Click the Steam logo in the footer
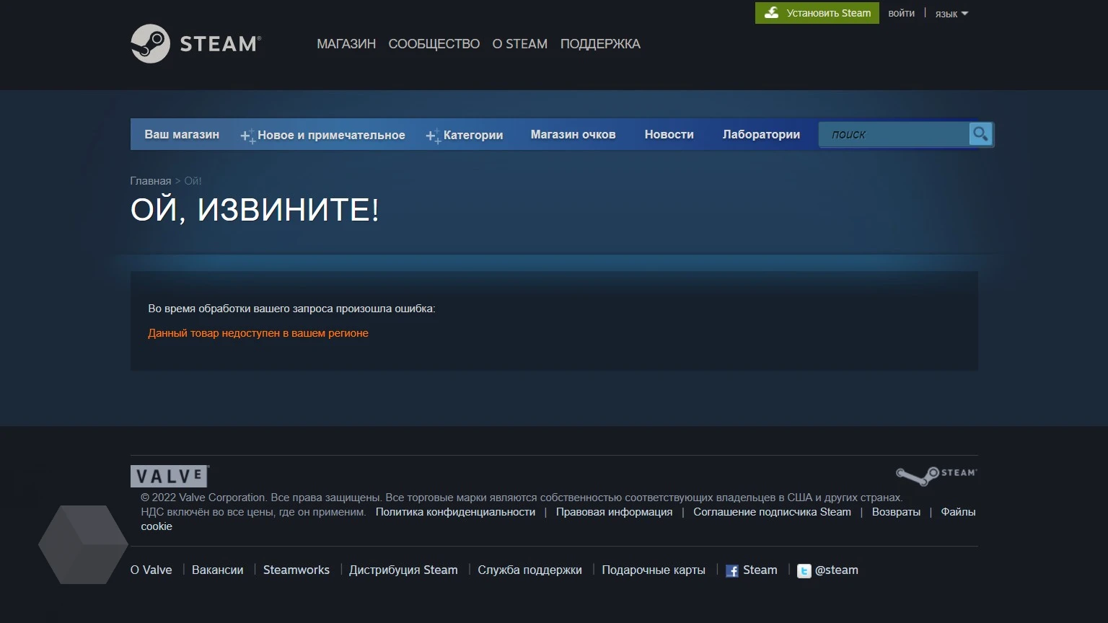 tap(936, 475)
